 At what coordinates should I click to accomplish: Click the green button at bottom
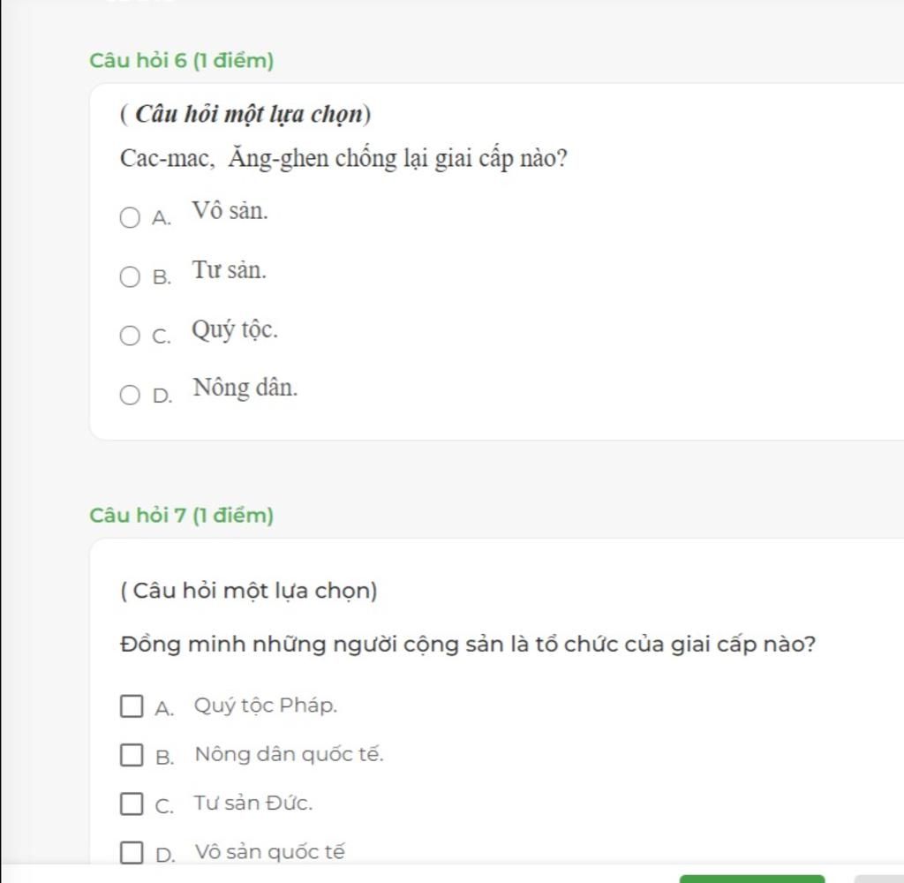751,878
